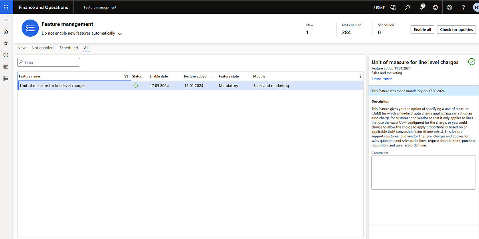Viewport: 479px width, 239px height.
Task: Click the Mandatory feature state cell
Action: tap(228, 85)
